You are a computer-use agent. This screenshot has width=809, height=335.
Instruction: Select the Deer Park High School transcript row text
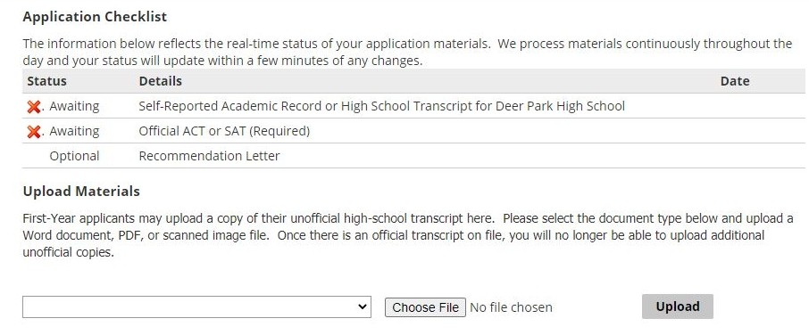click(382, 107)
